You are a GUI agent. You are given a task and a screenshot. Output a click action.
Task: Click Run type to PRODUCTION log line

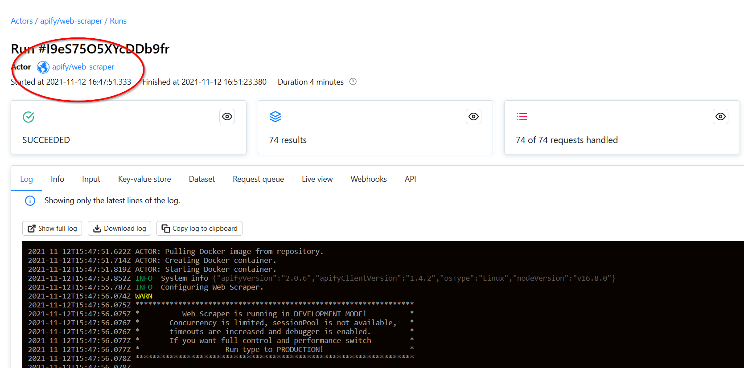tap(221, 349)
